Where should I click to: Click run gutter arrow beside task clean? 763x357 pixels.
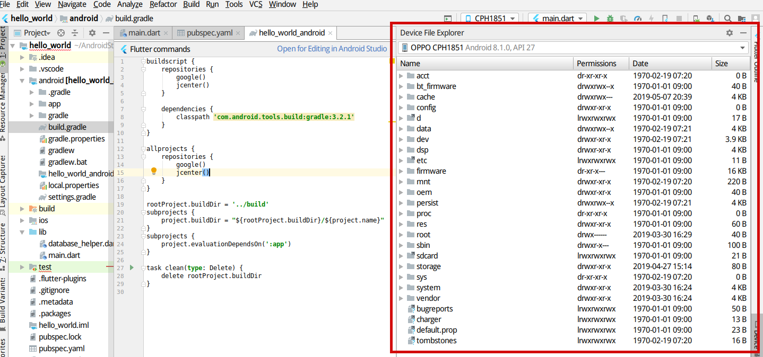(132, 267)
